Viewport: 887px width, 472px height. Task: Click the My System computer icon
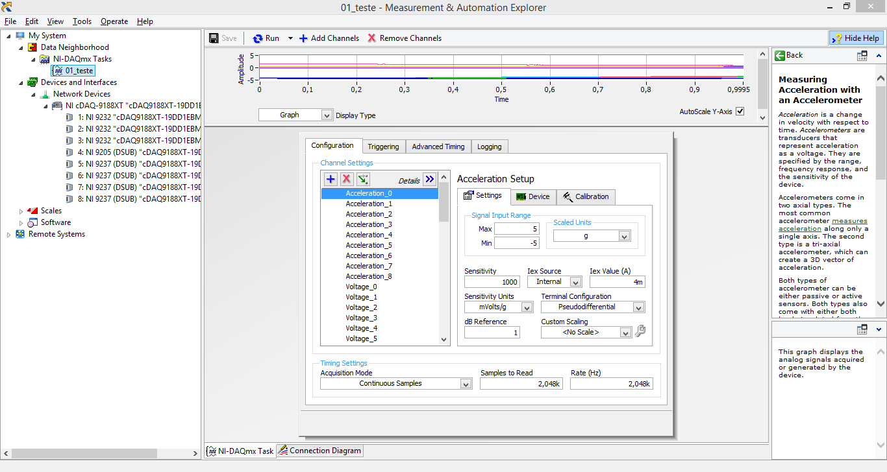pos(20,36)
